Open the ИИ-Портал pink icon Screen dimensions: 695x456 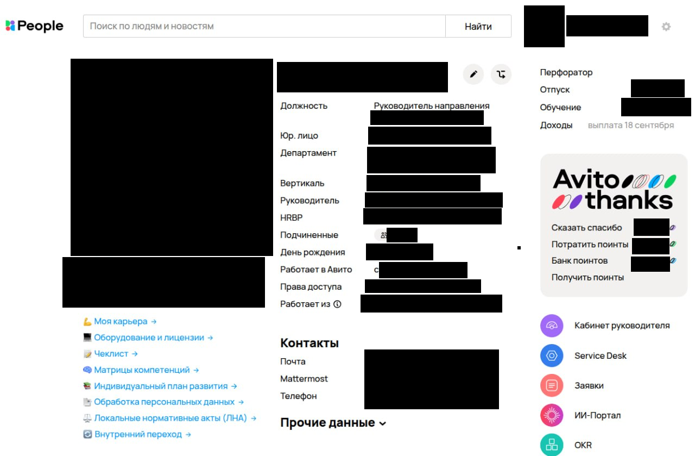[552, 415]
